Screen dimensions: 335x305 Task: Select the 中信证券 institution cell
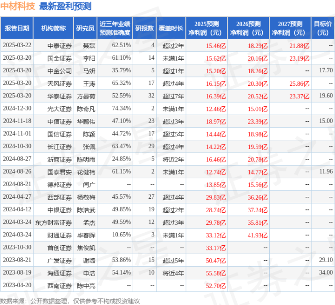[x=59, y=121]
